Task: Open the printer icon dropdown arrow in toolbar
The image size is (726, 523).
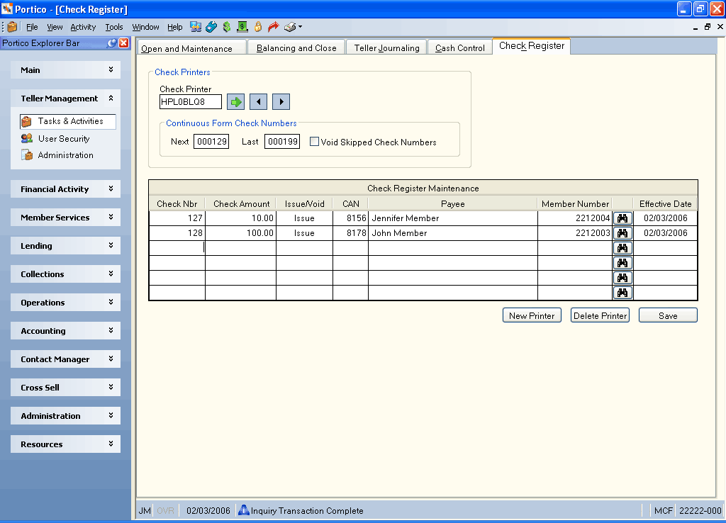Action: [301, 27]
